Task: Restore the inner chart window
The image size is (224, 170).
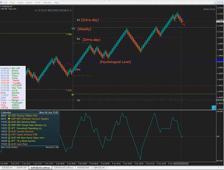Action: pyautogui.click(x=219, y=3)
